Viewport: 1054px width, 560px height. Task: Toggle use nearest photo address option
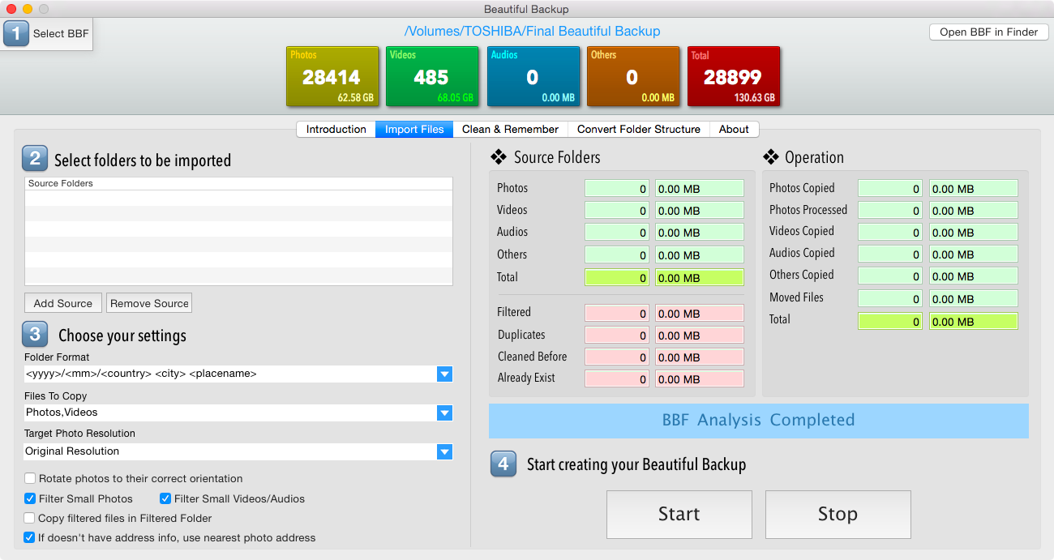pos(30,537)
